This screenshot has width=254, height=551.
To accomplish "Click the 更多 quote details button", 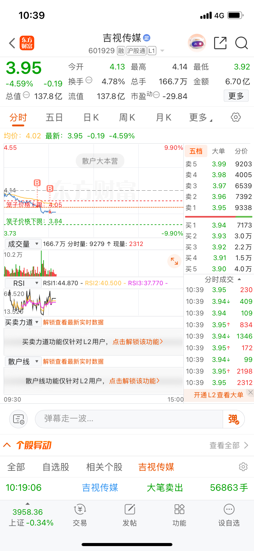I will pyautogui.click(x=236, y=96).
